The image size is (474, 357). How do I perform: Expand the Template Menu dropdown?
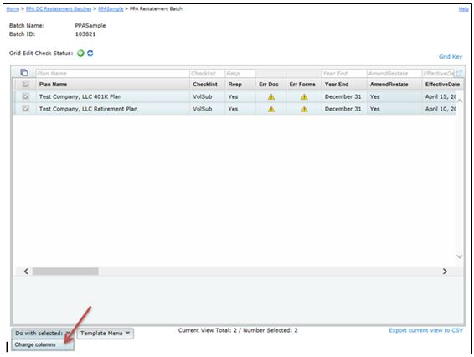pyautogui.click(x=106, y=333)
